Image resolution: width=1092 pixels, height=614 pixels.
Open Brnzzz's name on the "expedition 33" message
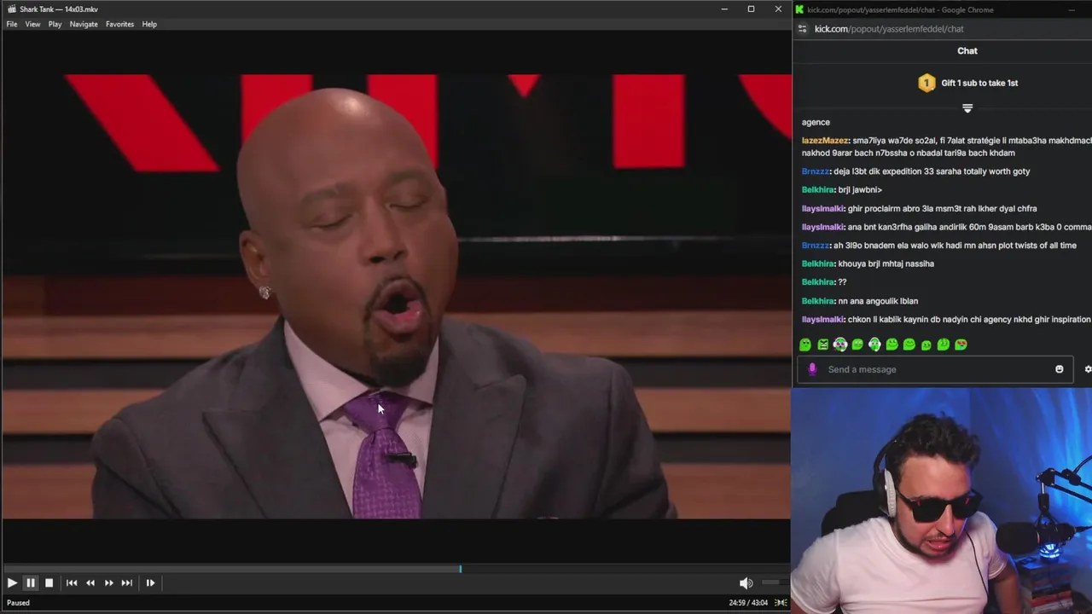point(816,171)
